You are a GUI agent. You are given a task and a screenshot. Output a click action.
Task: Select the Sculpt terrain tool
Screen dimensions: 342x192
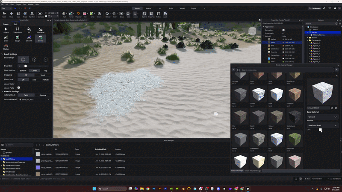click(x=18, y=38)
